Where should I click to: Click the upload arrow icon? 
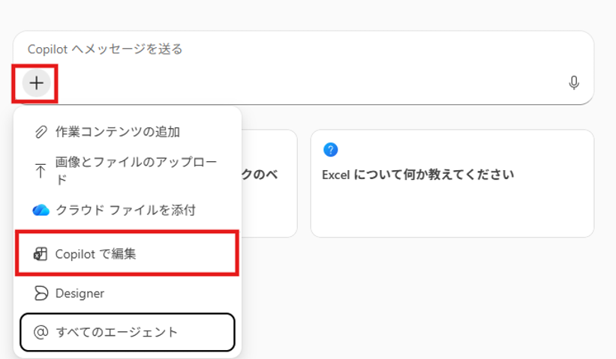tap(41, 171)
